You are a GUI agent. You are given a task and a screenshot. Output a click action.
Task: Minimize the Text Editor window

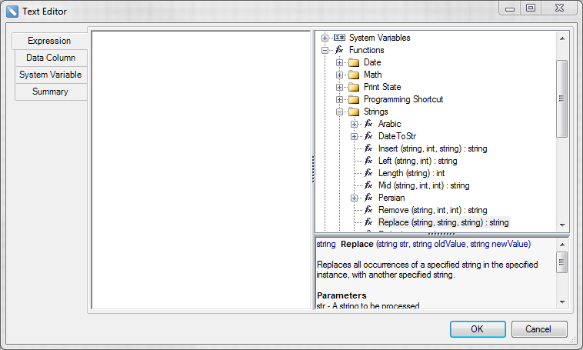(x=510, y=8)
